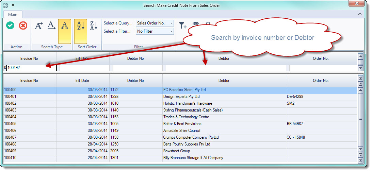Click debtor Crumps Computer Company PtyLtd
The height and width of the screenshot is (172, 372).
[x=191, y=137]
